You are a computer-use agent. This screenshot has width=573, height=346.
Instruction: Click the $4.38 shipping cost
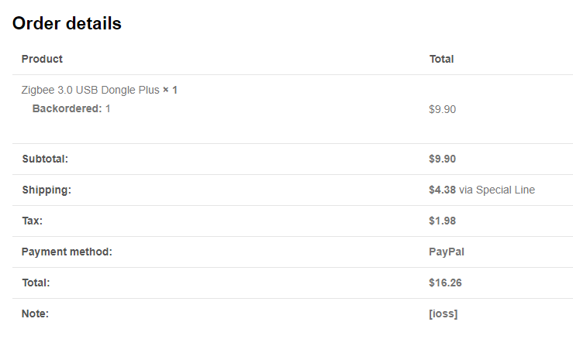(x=442, y=190)
